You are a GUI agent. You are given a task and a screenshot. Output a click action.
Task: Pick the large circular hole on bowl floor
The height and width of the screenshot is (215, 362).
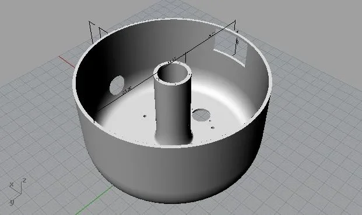point(201,115)
